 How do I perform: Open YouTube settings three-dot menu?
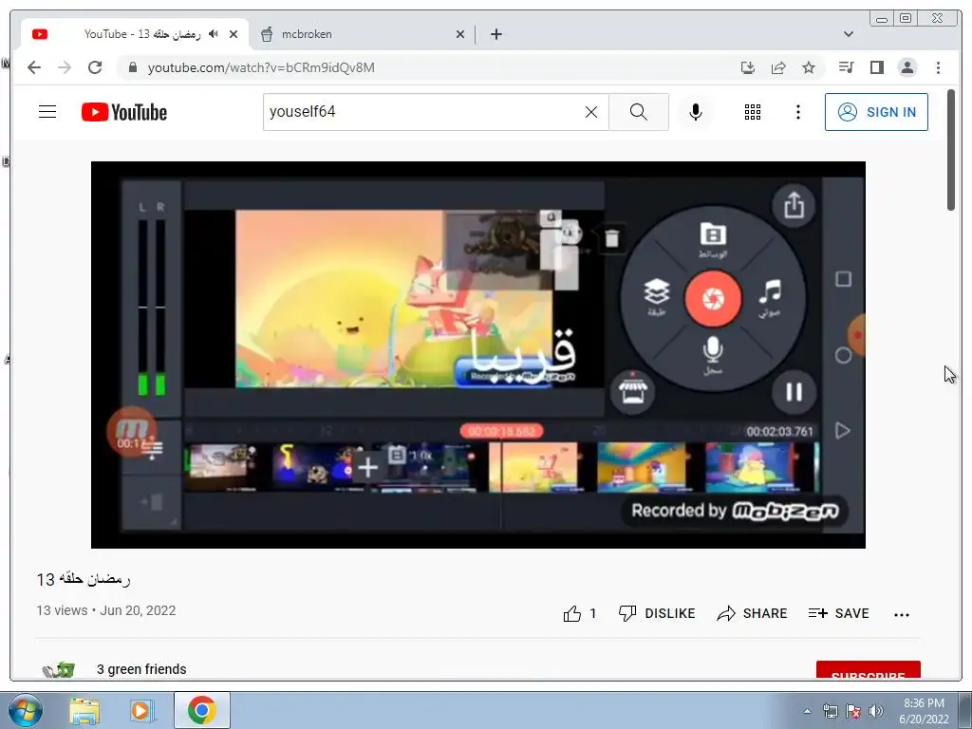click(797, 112)
